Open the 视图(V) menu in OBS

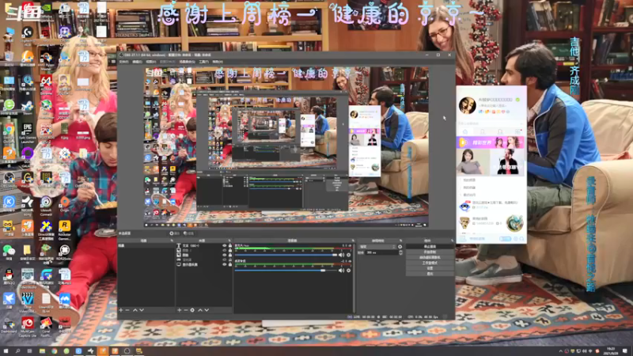tap(150, 62)
